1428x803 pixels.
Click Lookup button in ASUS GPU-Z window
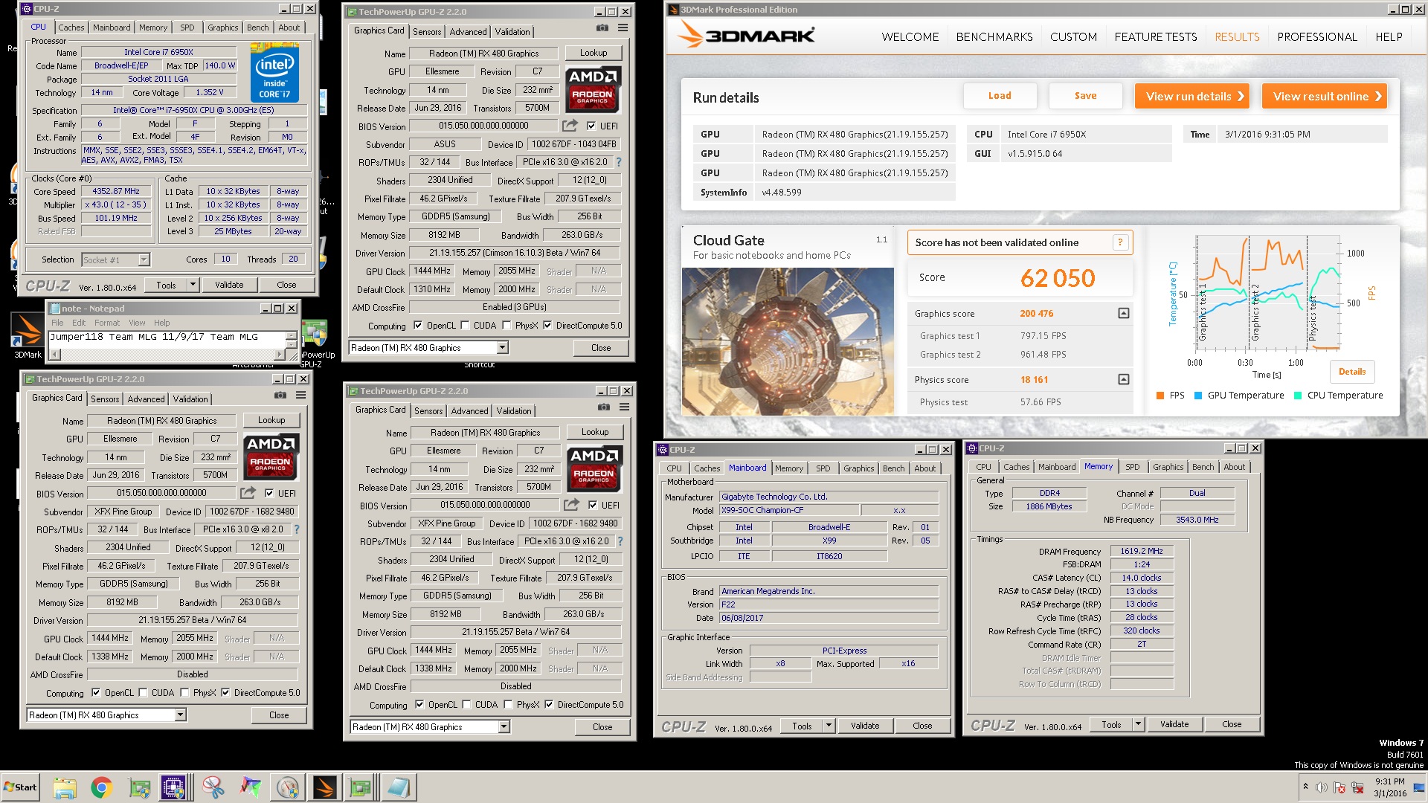coord(594,53)
